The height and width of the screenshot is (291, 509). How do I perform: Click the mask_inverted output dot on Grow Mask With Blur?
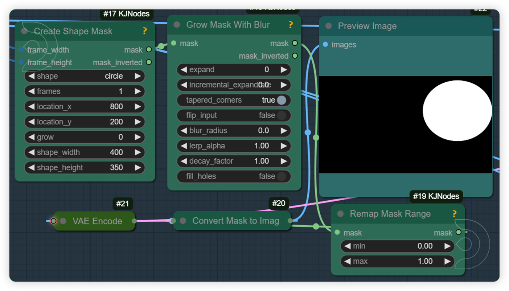coord(295,56)
